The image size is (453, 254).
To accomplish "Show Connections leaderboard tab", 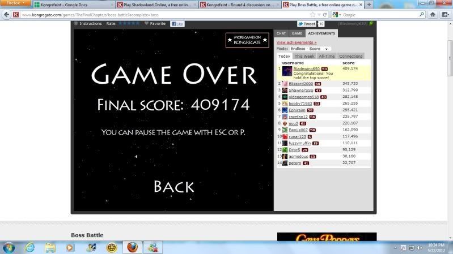I will (x=350, y=56).
